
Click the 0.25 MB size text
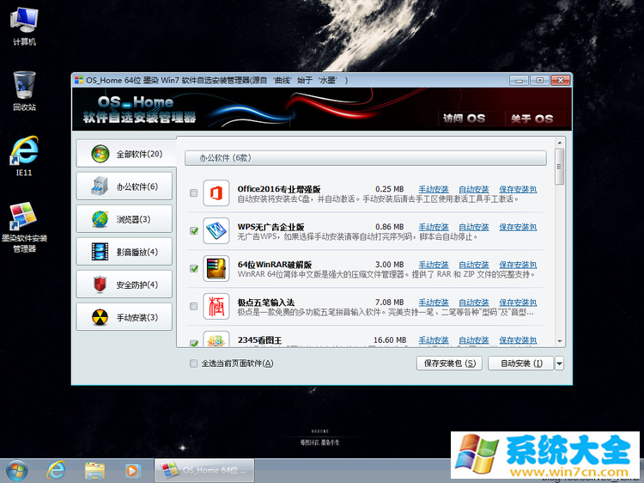pyautogui.click(x=389, y=189)
